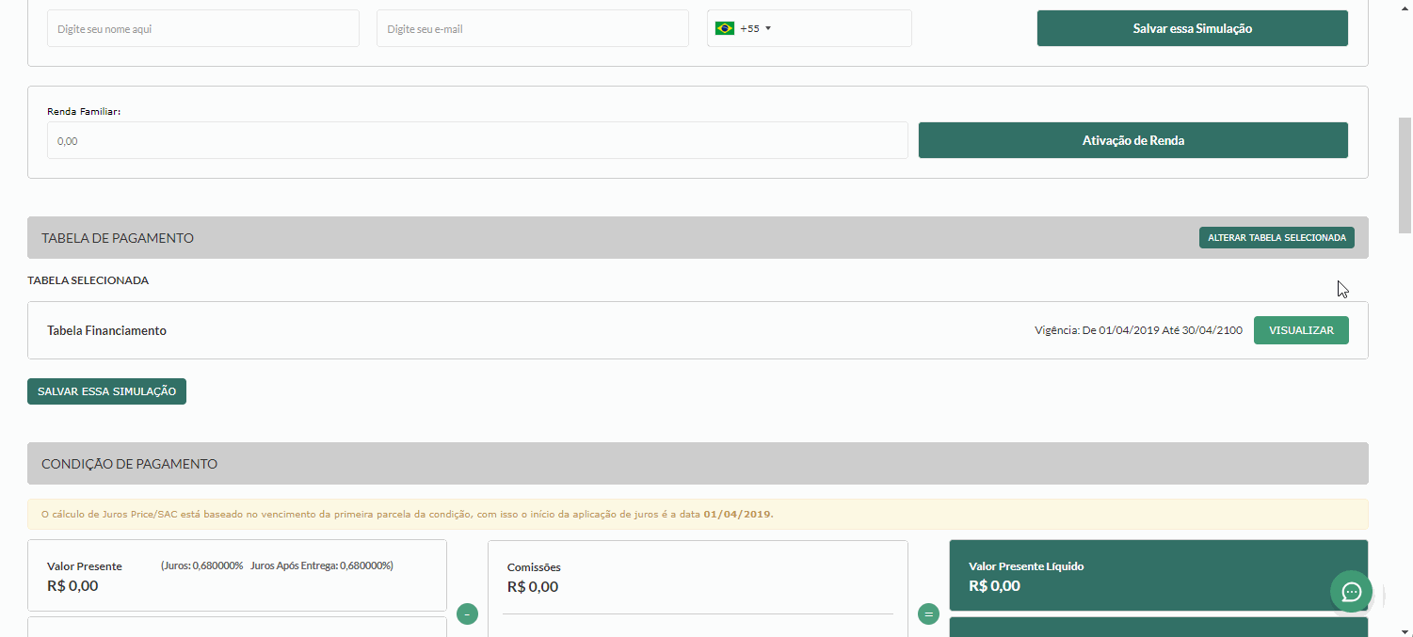Click the page vertical scrollbar thumb
This screenshot has height=637, width=1413.
(1405, 174)
